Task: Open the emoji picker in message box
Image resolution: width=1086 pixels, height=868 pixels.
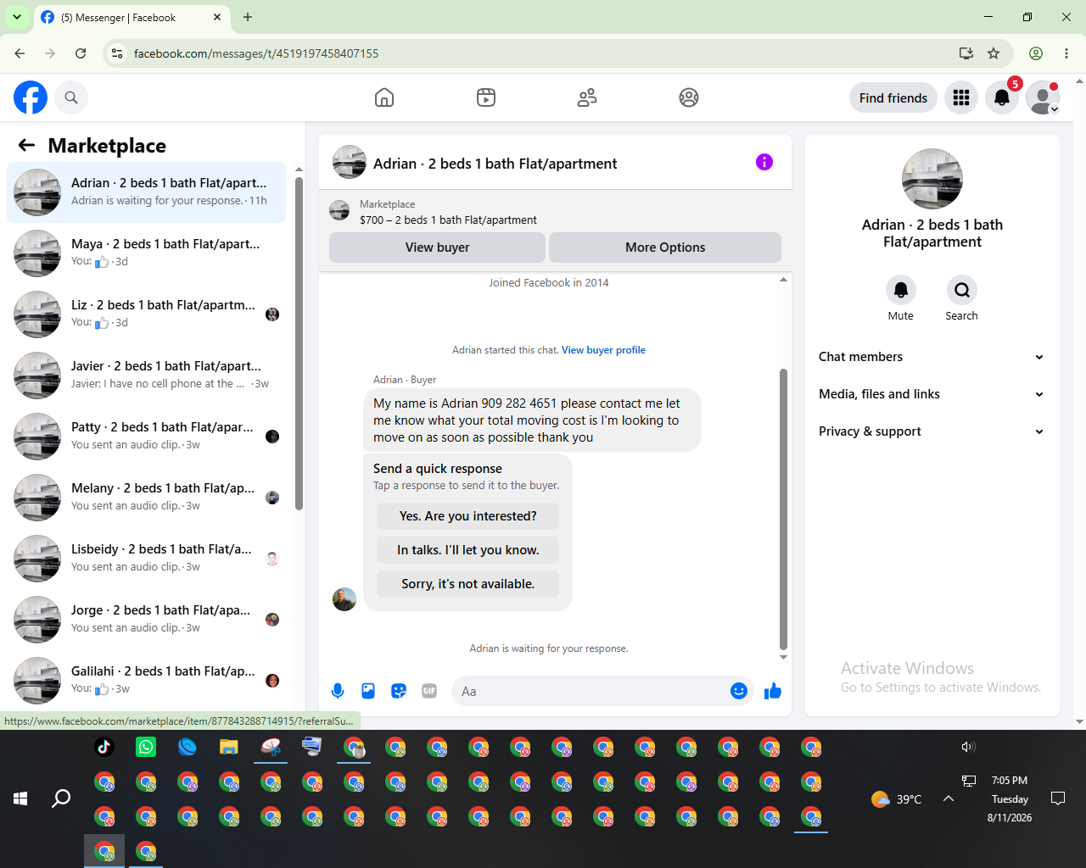Action: [x=739, y=691]
